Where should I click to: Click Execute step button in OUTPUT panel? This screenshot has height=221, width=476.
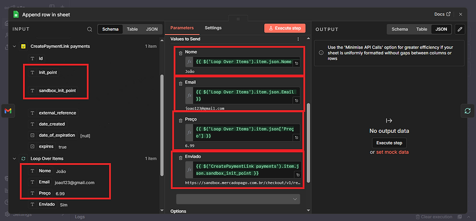(389, 143)
